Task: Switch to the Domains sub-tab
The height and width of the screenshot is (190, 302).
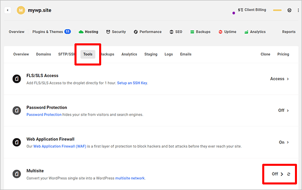Action: [x=43, y=54]
